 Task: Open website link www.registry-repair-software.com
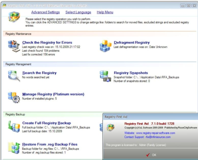(x=155, y=133)
